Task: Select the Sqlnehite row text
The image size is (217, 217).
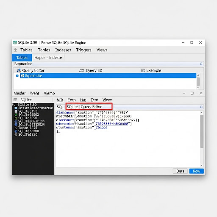Action: point(33,76)
